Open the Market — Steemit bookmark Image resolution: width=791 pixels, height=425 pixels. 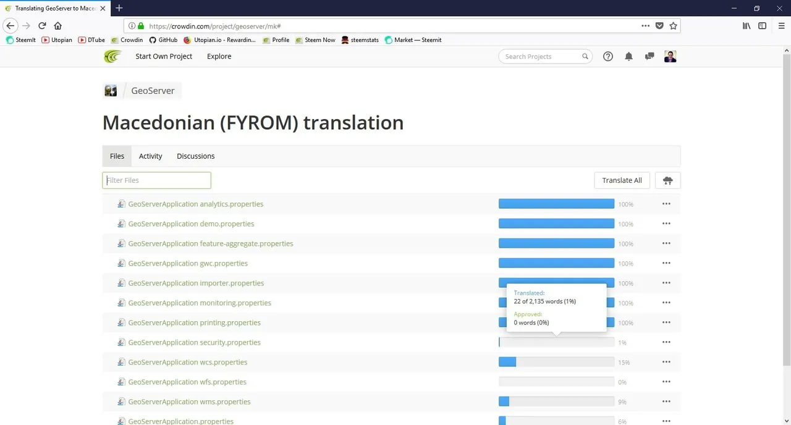coord(413,40)
